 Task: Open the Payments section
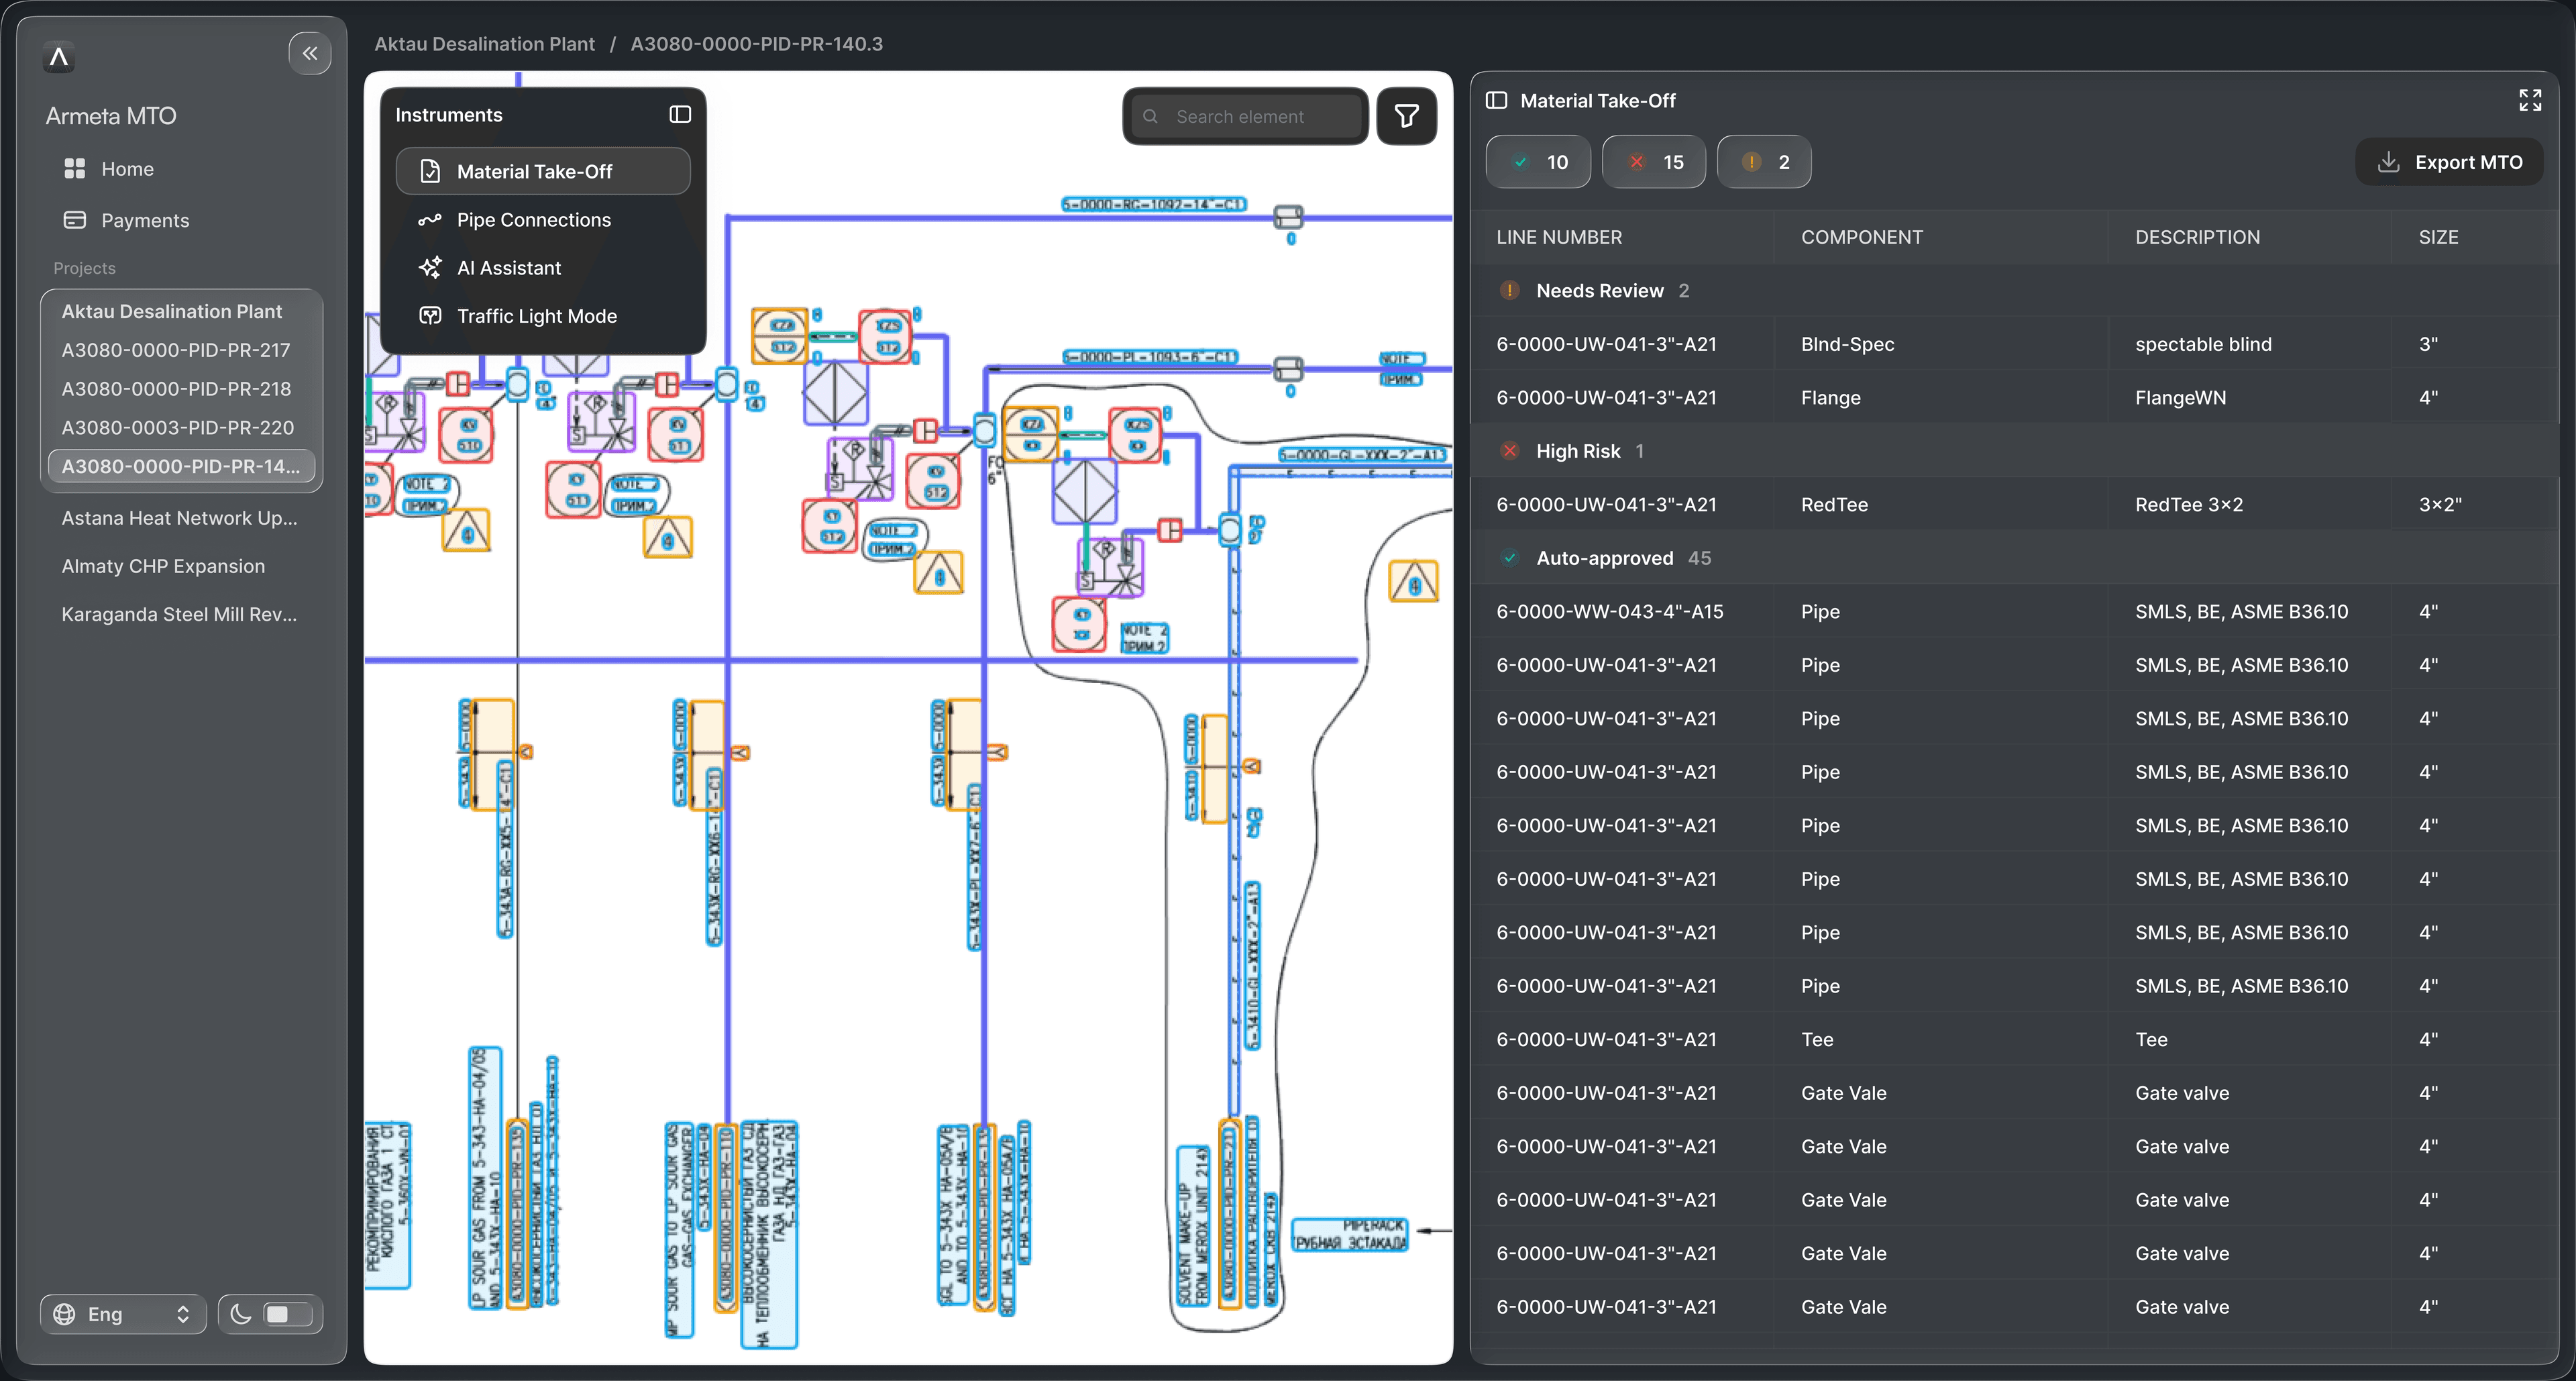[x=146, y=220]
